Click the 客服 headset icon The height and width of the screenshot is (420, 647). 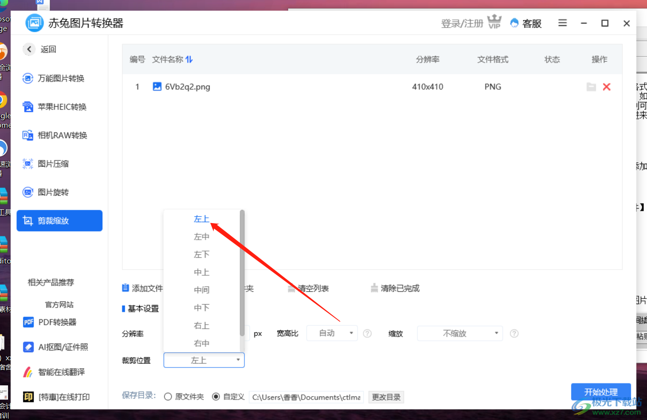tap(514, 23)
